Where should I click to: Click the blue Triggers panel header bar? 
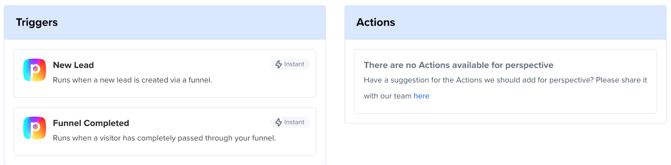165,23
